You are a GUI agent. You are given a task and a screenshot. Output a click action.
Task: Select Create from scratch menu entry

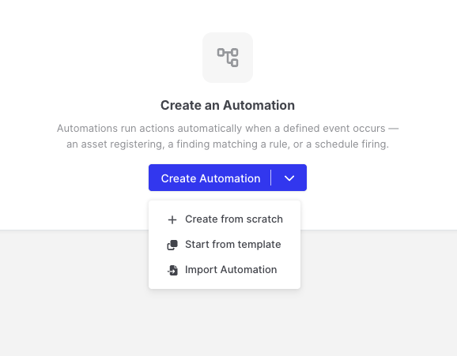coord(225,219)
